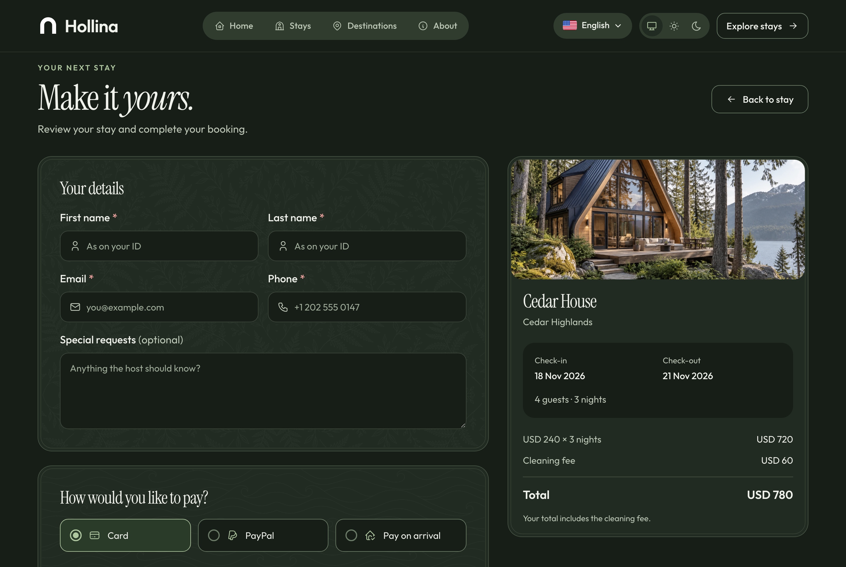Click the check-out date 21 Nov 2026
The height and width of the screenshot is (567, 846).
coord(687,376)
